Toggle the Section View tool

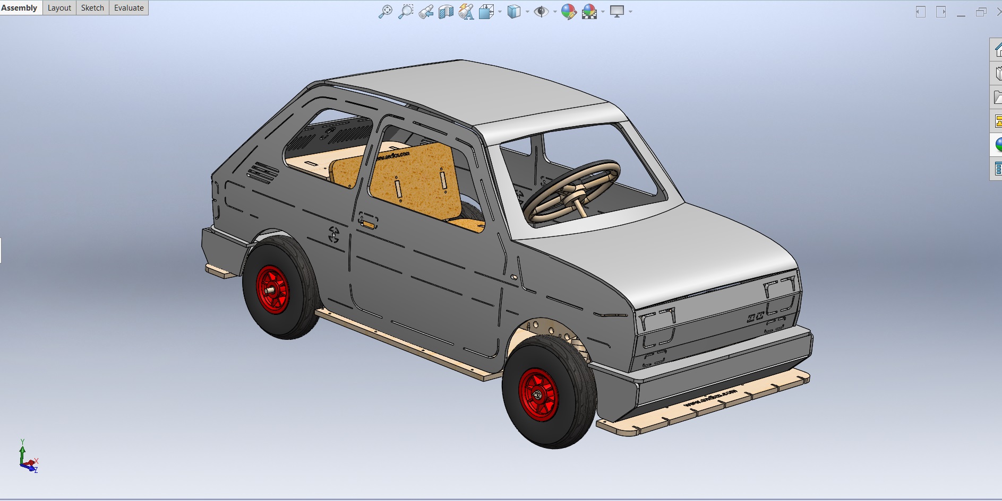(446, 12)
